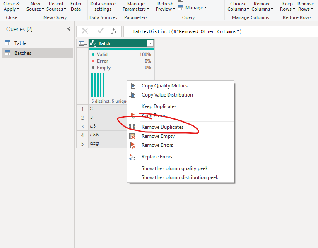318x248 pixels.
Task: Click the Remove Duplicates icon
Action: click(x=132, y=127)
